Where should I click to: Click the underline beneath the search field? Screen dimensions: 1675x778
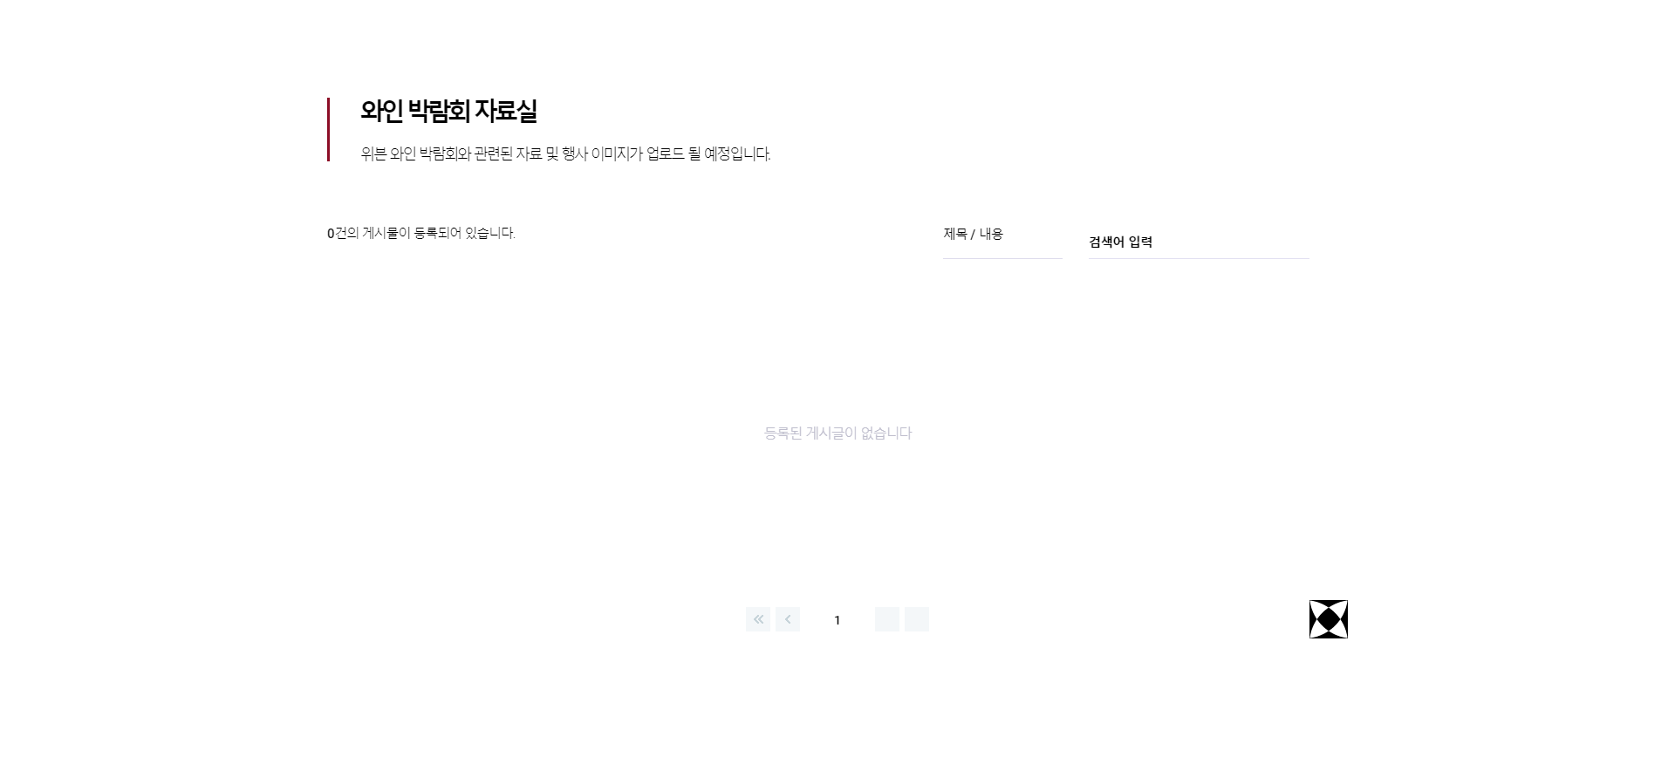pos(1199,258)
